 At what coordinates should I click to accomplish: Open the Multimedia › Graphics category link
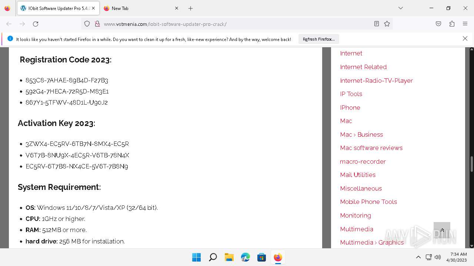tap(372, 242)
